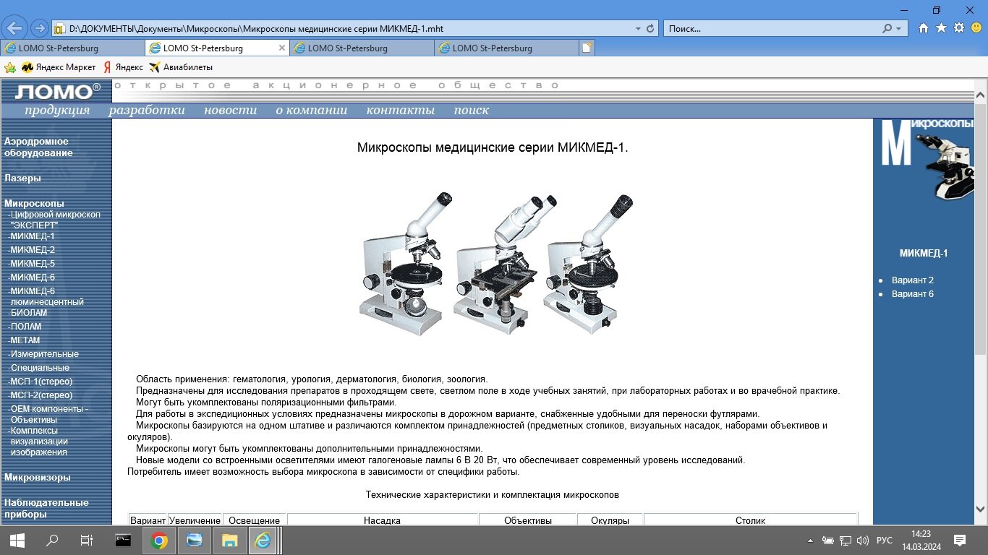Image resolution: width=988 pixels, height=555 pixels.
Task: Click the battery power icon in the tray
Action: [827, 541]
